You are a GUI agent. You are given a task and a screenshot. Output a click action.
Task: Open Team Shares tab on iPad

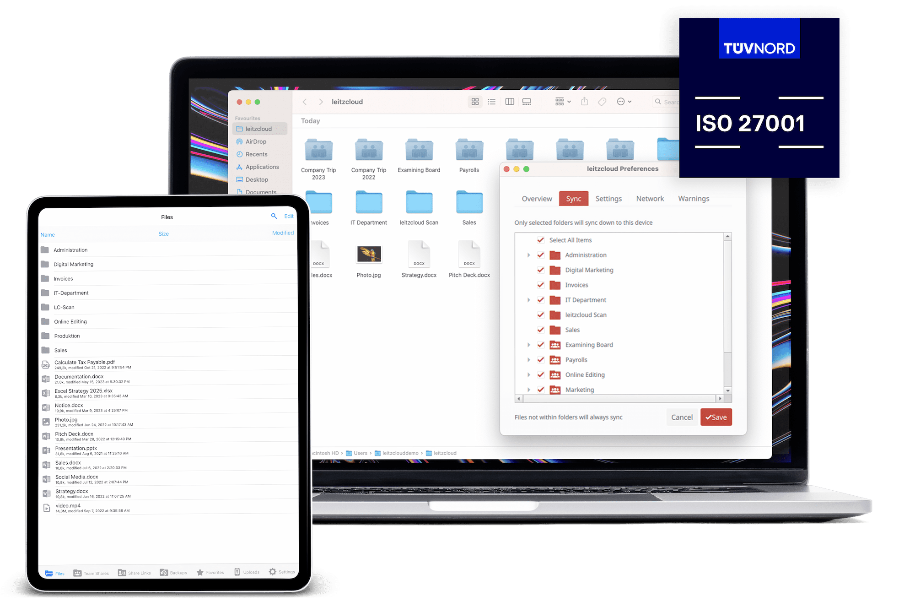pos(91,573)
